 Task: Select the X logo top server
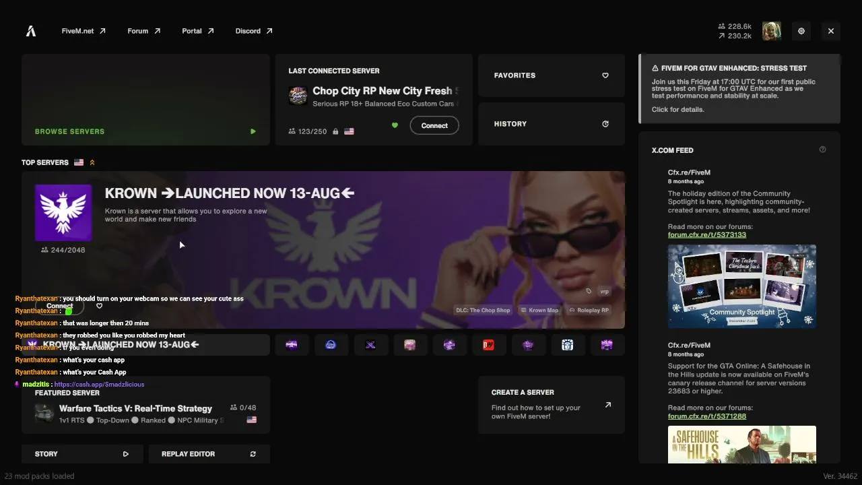coord(370,345)
